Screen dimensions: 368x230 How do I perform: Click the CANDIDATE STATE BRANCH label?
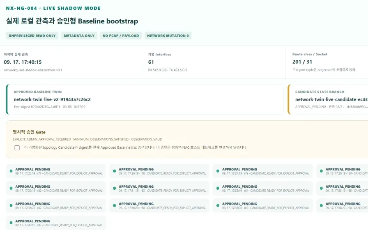tap(320, 92)
